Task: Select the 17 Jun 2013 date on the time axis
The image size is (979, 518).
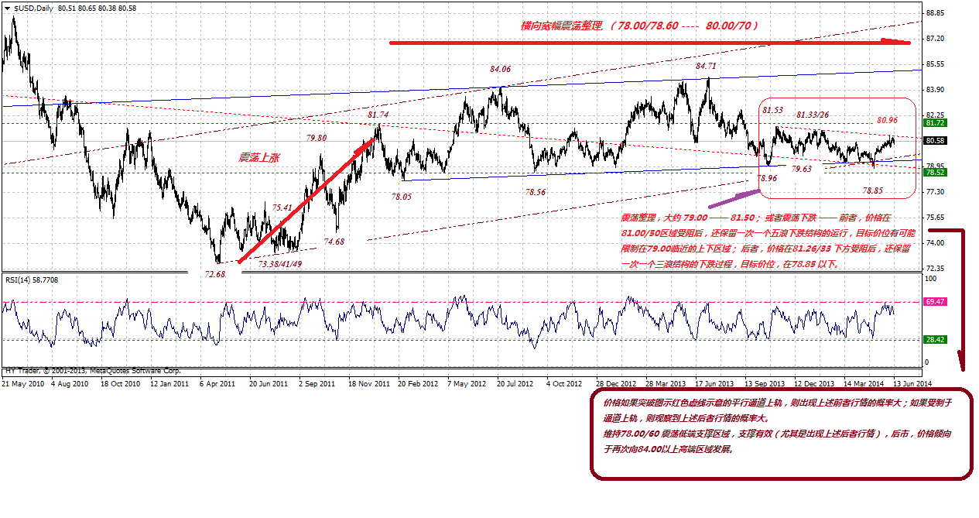Action: pyautogui.click(x=716, y=383)
